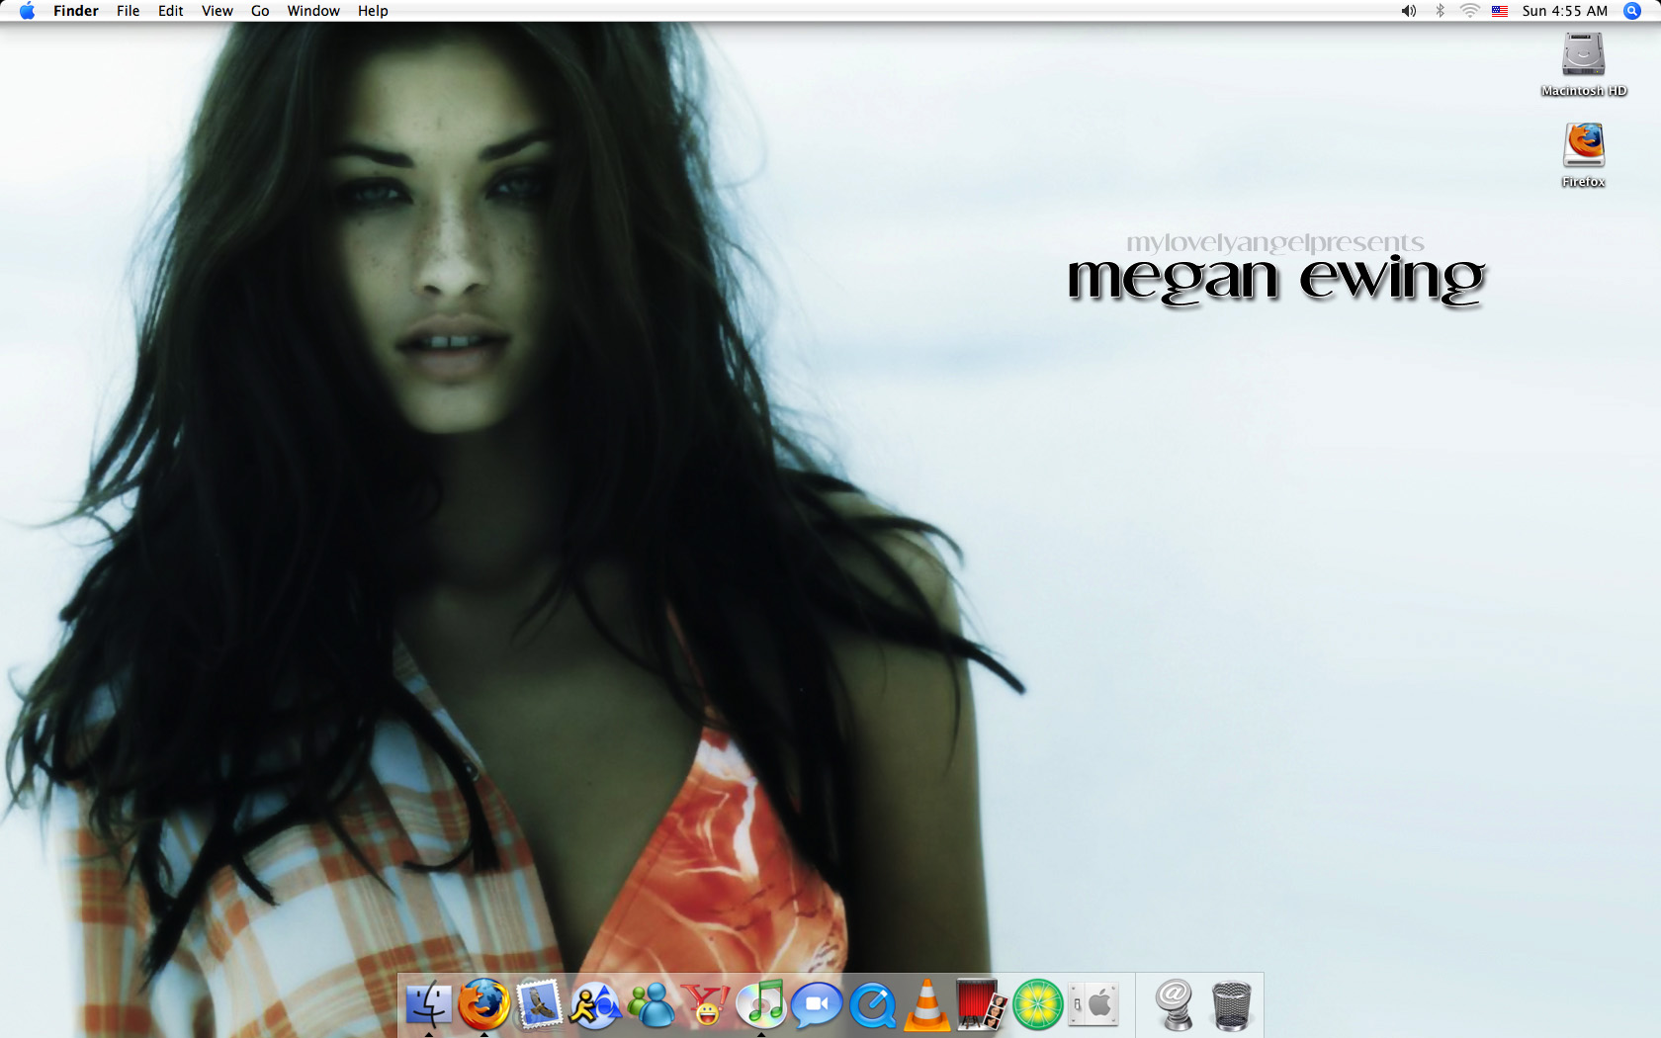This screenshot has height=1038, width=1661.
Task: Click the Bluetooth status icon
Action: click(x=1440, y=11)
